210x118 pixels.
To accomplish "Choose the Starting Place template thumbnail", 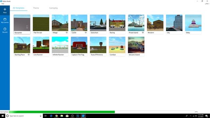I will click(x=22, y=45).
